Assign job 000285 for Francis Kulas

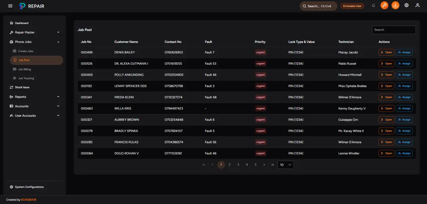tap(404, 142)
